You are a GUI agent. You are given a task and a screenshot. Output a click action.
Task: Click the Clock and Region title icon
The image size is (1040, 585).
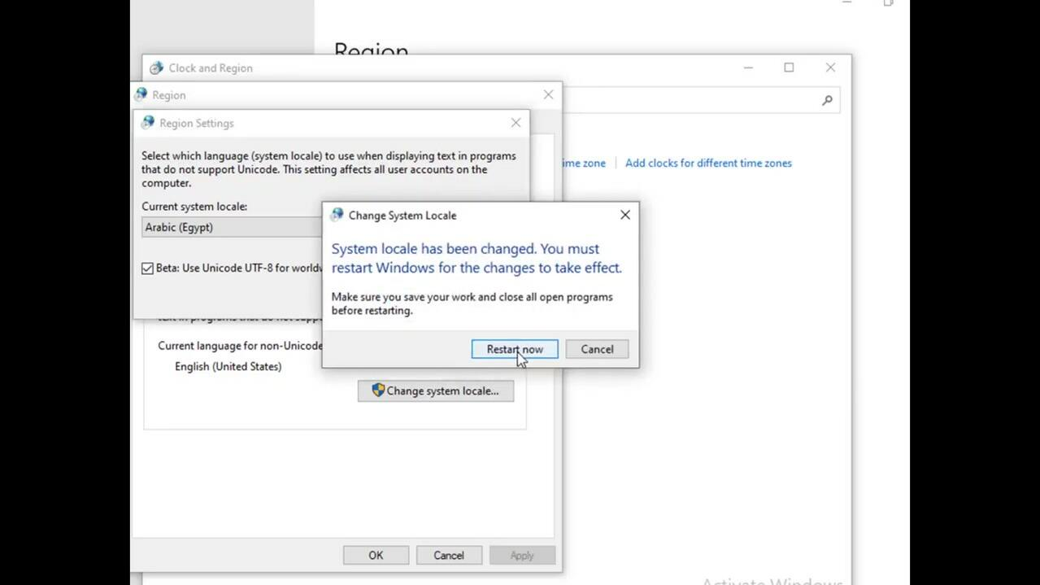[156, 68]
